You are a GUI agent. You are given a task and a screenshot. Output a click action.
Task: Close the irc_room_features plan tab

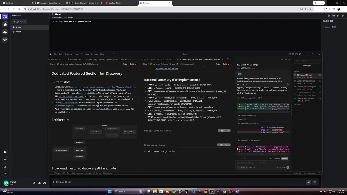223,59
